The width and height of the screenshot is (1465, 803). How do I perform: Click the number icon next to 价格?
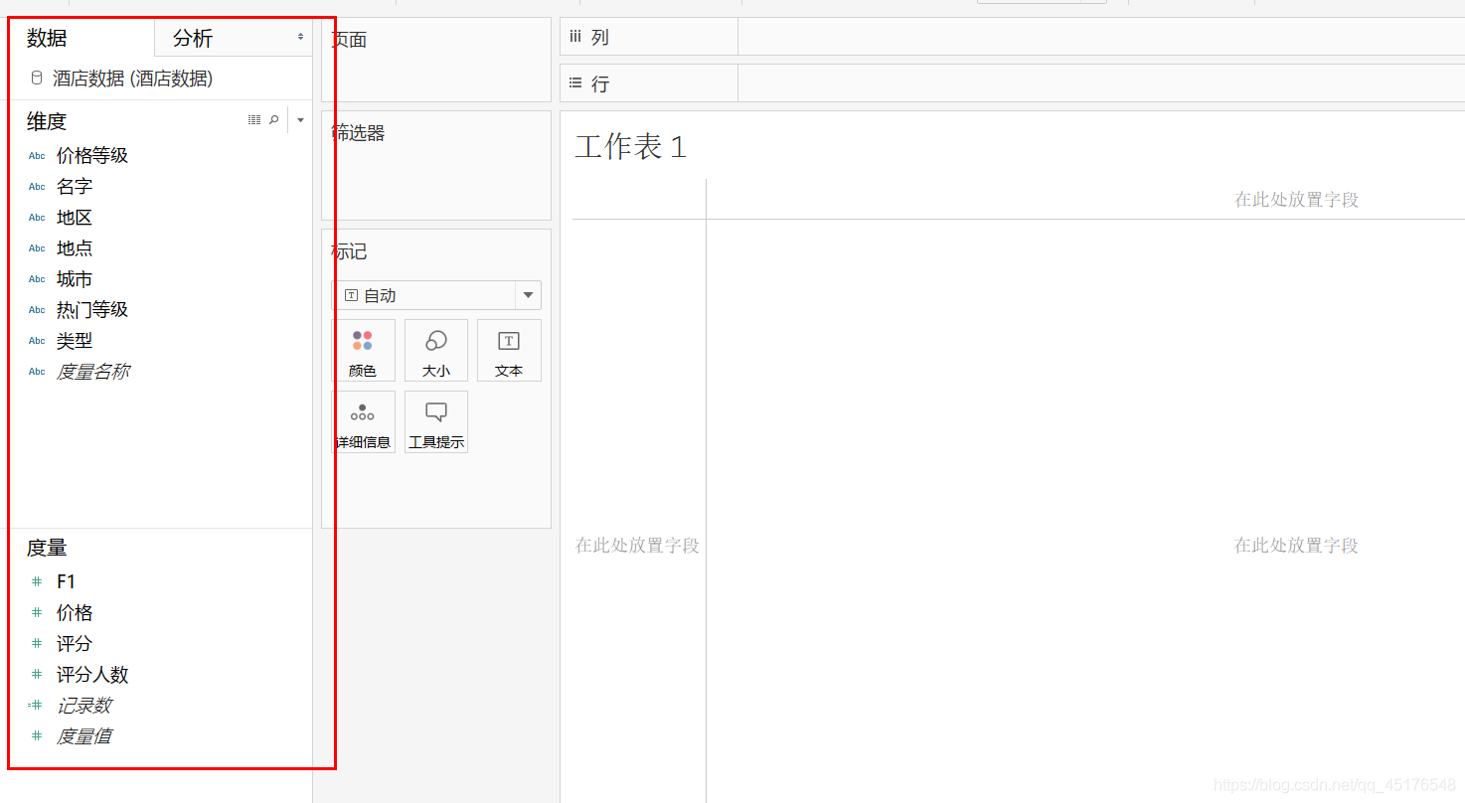click(37, 612)
